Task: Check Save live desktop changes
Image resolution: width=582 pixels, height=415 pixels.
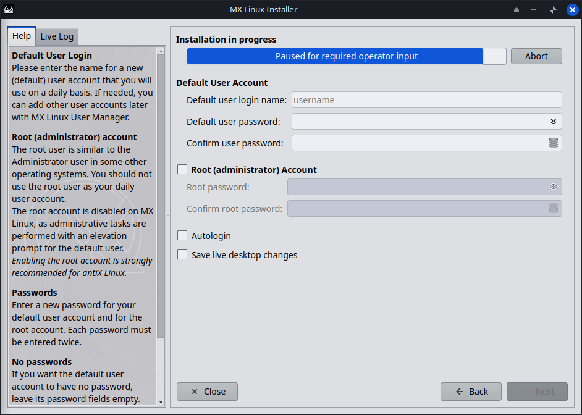Action: click(182, 254)
